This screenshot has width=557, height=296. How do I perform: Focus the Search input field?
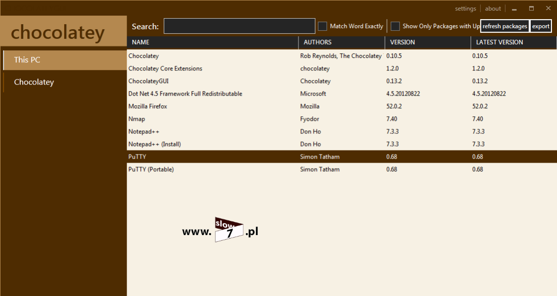[239, 26]
